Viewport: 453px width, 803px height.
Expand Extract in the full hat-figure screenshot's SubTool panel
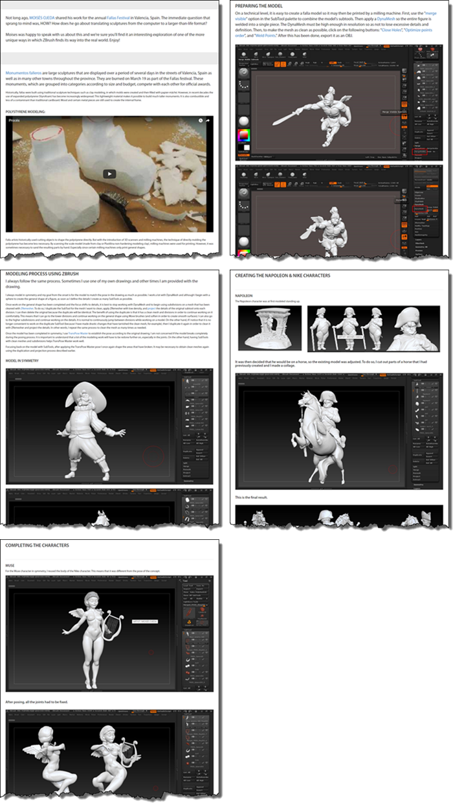[x=187, y=476]
